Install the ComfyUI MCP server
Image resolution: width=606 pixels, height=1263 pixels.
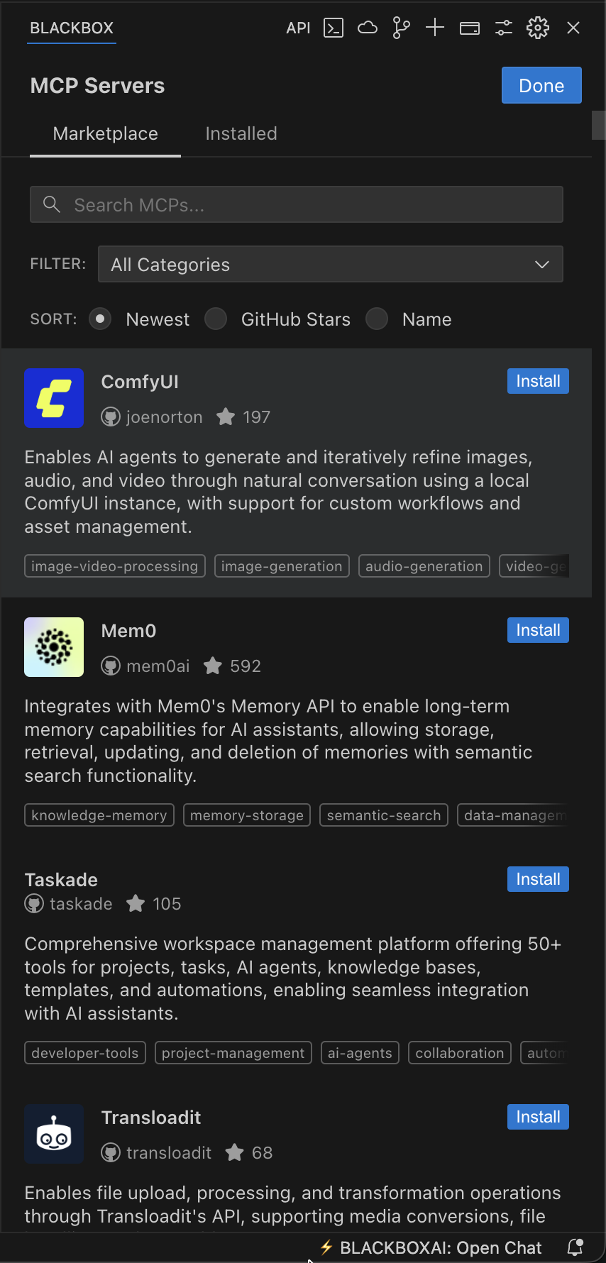click(538, 381)
